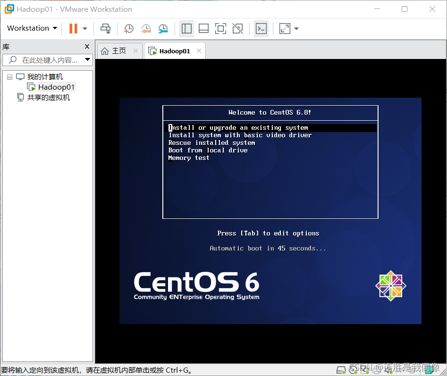Select 'Boot from local drive' option
This screenshot has height=376, width=447.
pyautogui.click(x=208, y=150)
